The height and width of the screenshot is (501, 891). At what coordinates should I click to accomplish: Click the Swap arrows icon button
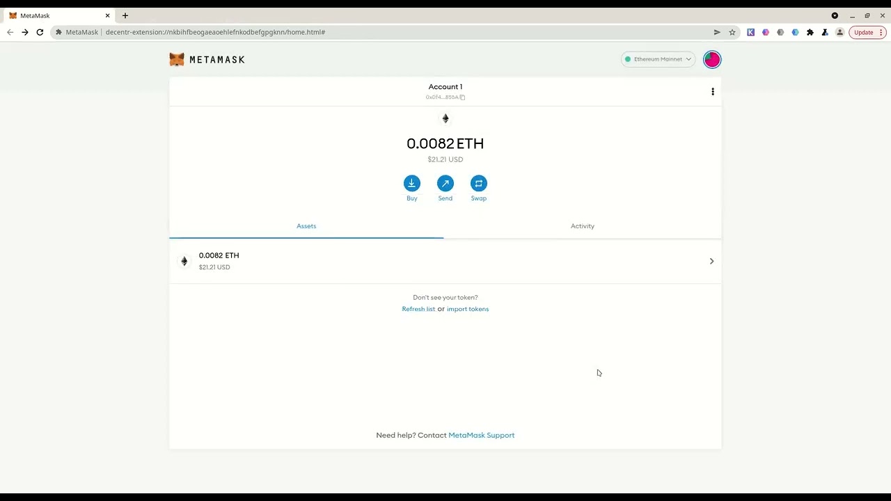coord(479,183)
